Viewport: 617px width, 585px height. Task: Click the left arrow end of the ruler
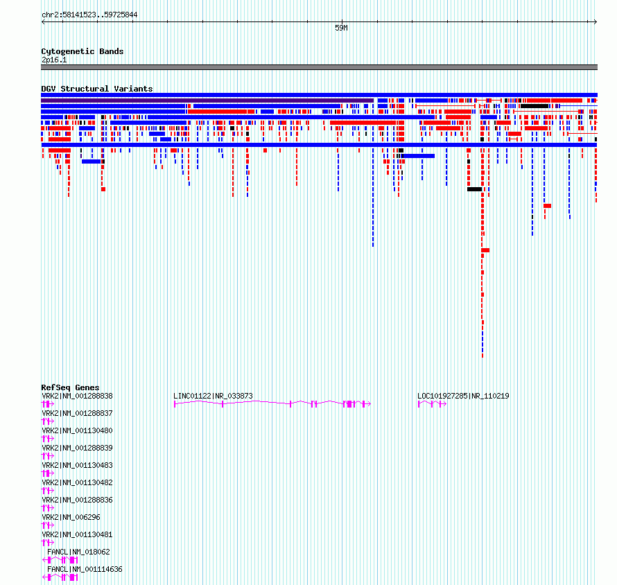point(43,22)
